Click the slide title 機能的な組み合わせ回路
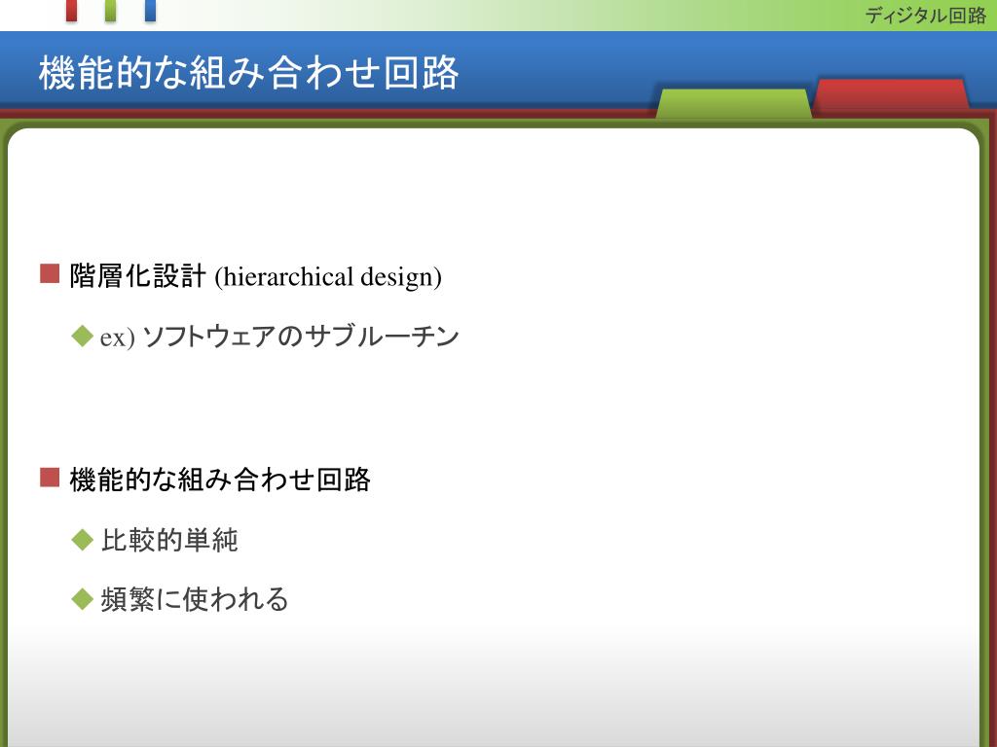997x747 pixels. click(248, 72)
